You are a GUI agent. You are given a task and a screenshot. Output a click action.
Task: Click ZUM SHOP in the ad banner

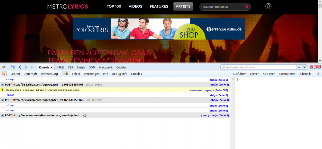189,33
